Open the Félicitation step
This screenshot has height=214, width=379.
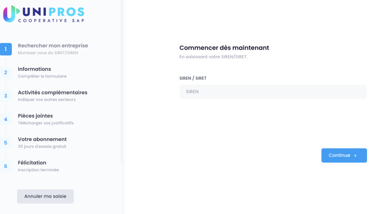[x=32, y=163]
